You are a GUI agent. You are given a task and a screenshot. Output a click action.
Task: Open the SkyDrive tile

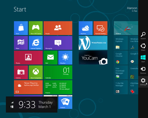tap(86, 28)
